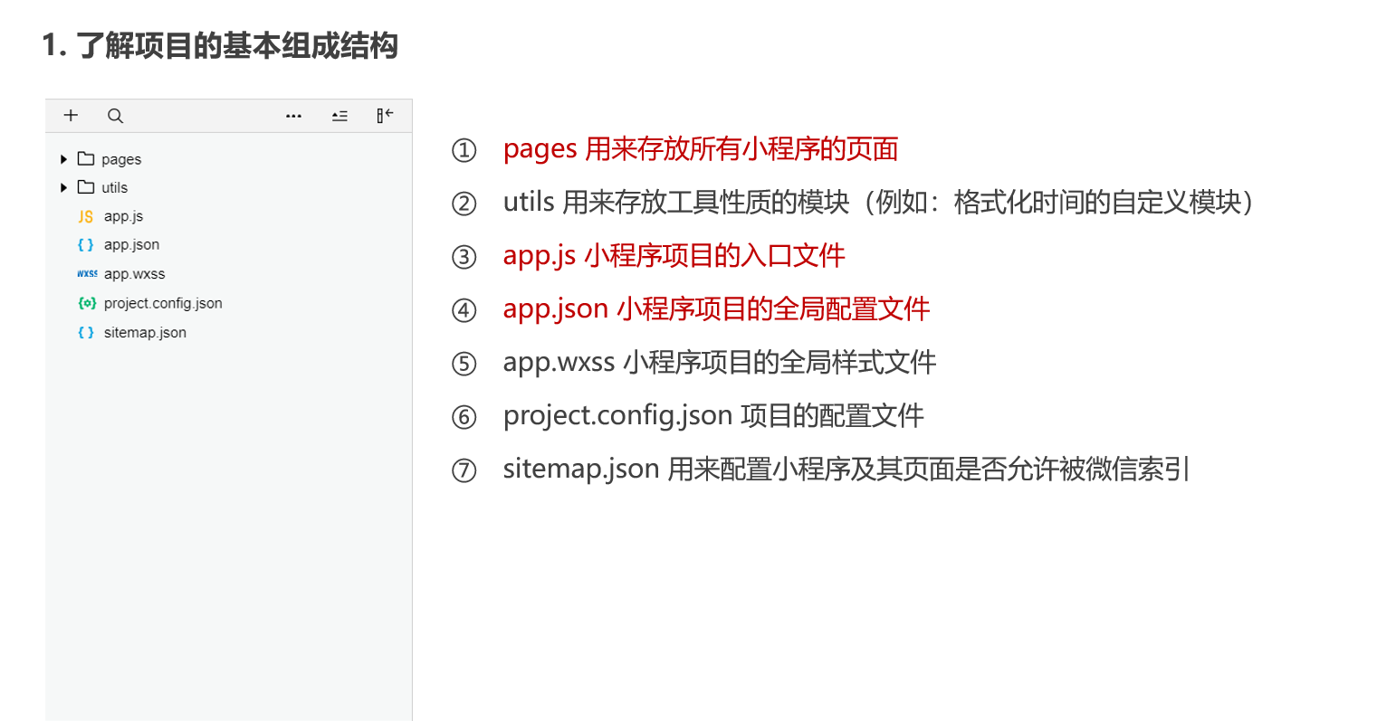Image resolution: width=1396 pixels, height=721 pixels.
Task: Click the braces icon beside app.json
Action: click(x=86, y=244)
